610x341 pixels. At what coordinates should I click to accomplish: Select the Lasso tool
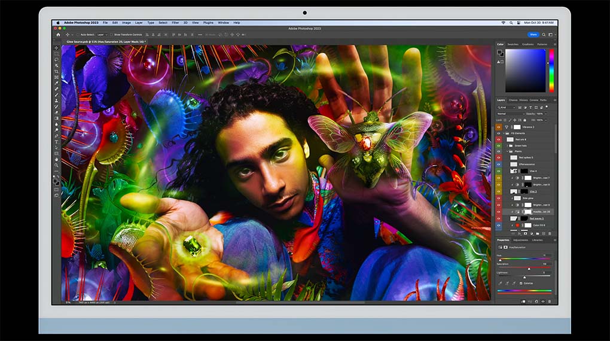(57, 60)
